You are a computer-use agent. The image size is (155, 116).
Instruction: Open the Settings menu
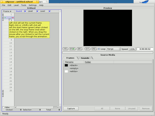click(x=33, y=5)
